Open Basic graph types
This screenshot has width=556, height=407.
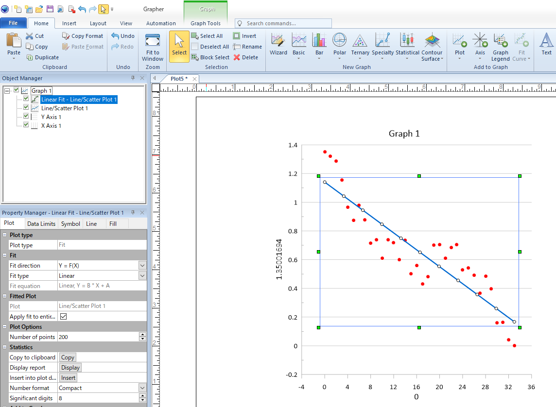pos(298,46)
